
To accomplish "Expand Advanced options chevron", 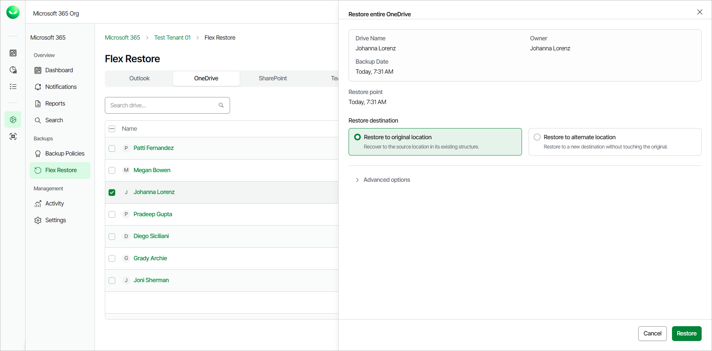I will tap(357, 180).
